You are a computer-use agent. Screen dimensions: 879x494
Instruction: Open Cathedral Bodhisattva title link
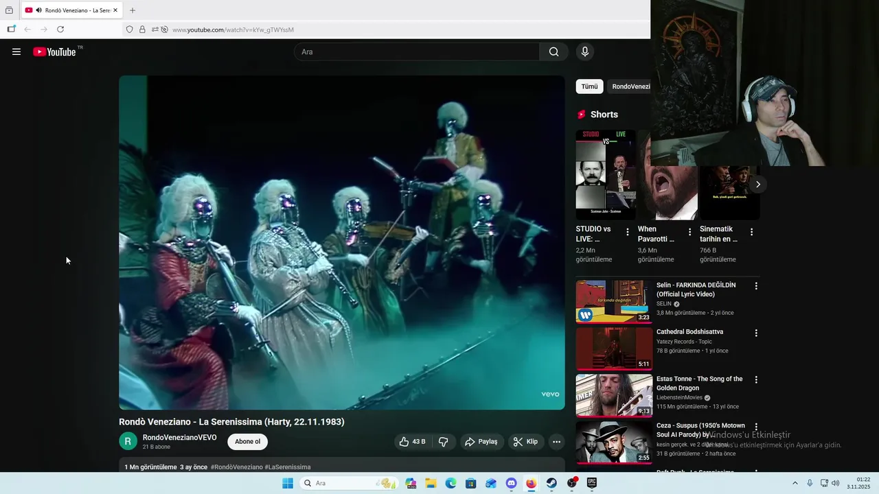[689, 332]
